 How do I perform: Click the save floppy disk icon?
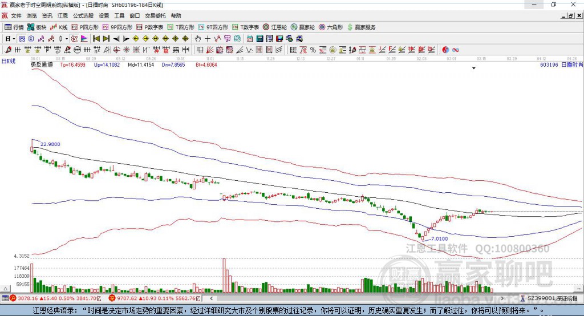pyautogui.click(x=279, y=39)
